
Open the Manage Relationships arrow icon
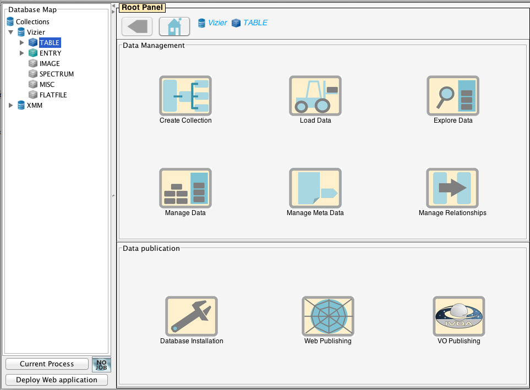pyautogui.click(x=452, y=188)
